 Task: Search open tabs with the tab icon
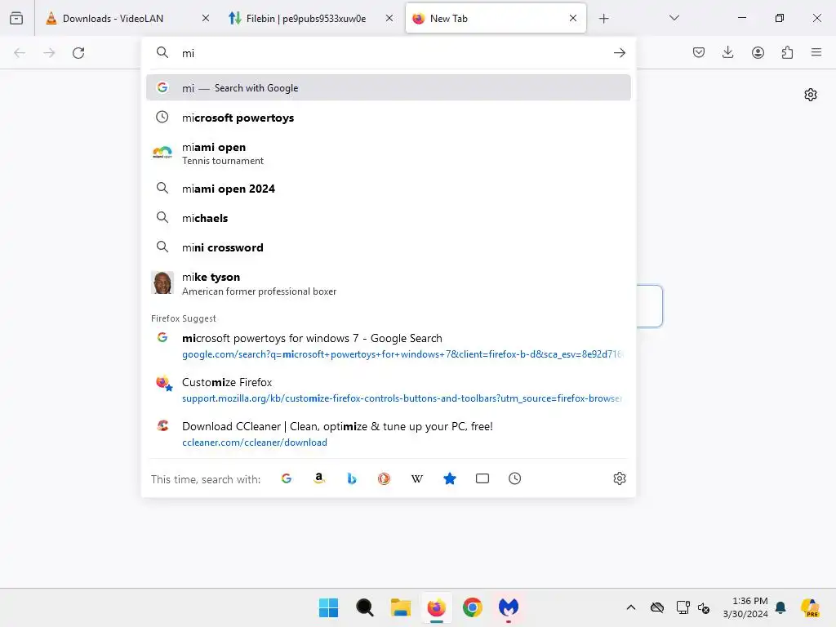click(x=482, y=478)
